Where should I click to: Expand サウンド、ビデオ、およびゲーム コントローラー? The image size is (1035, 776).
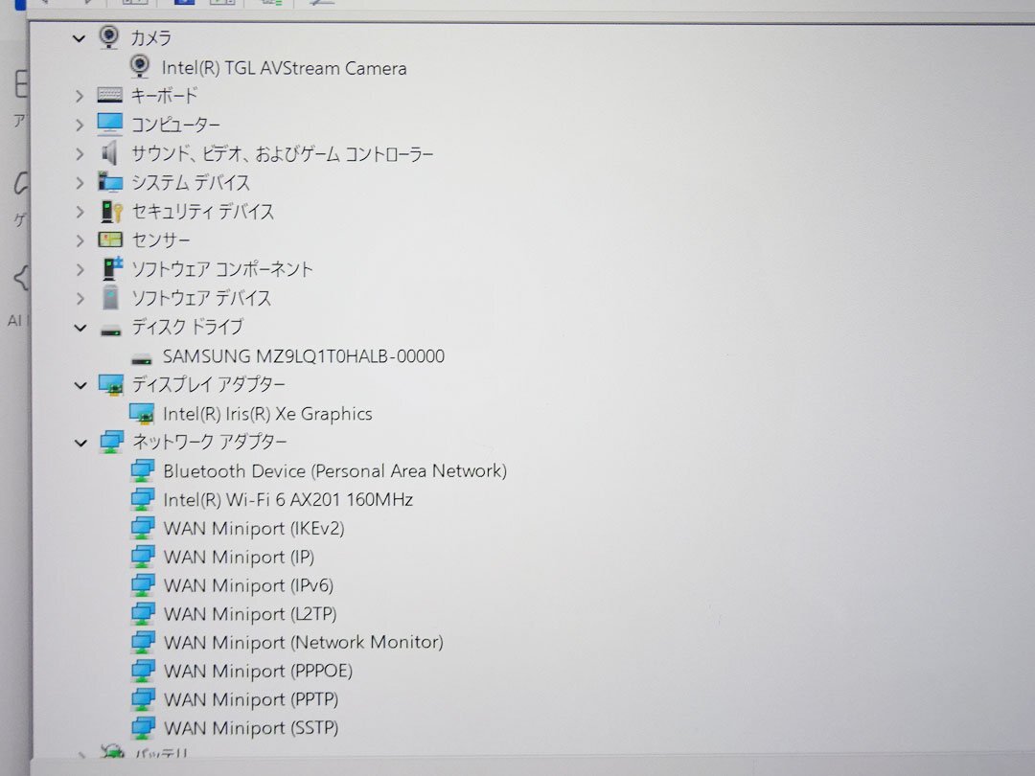tap(80, 154)
